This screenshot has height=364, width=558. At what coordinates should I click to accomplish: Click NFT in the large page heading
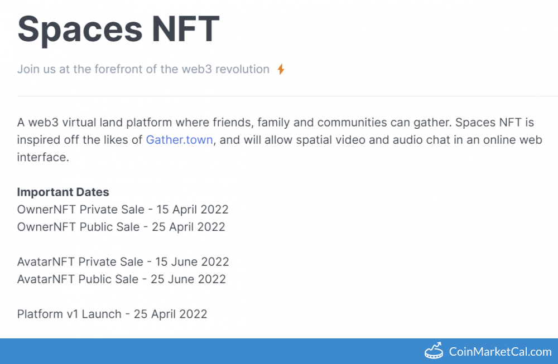click(186, 29)
